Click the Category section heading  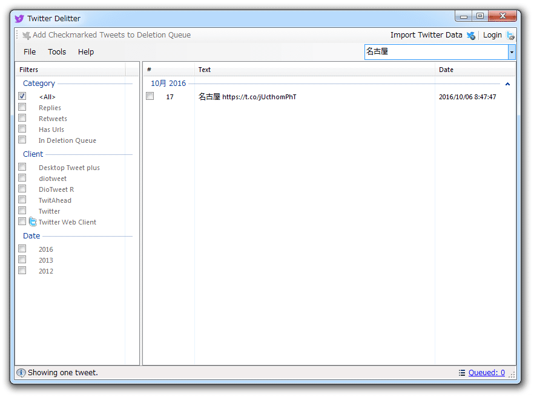(39, 84)
